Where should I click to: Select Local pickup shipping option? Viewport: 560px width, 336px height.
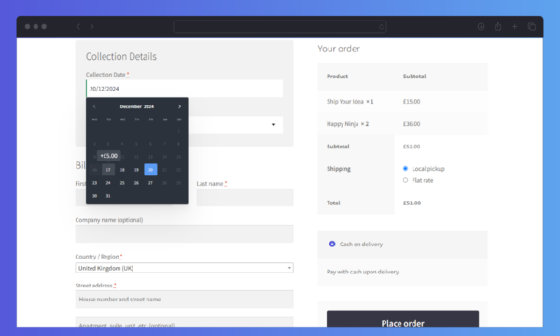(x=405, y=169)
